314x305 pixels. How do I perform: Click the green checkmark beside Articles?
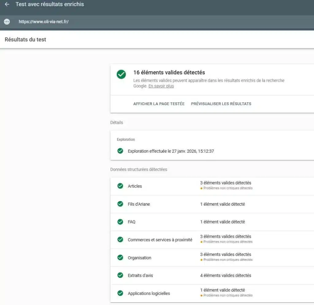(x=120, y=186)
